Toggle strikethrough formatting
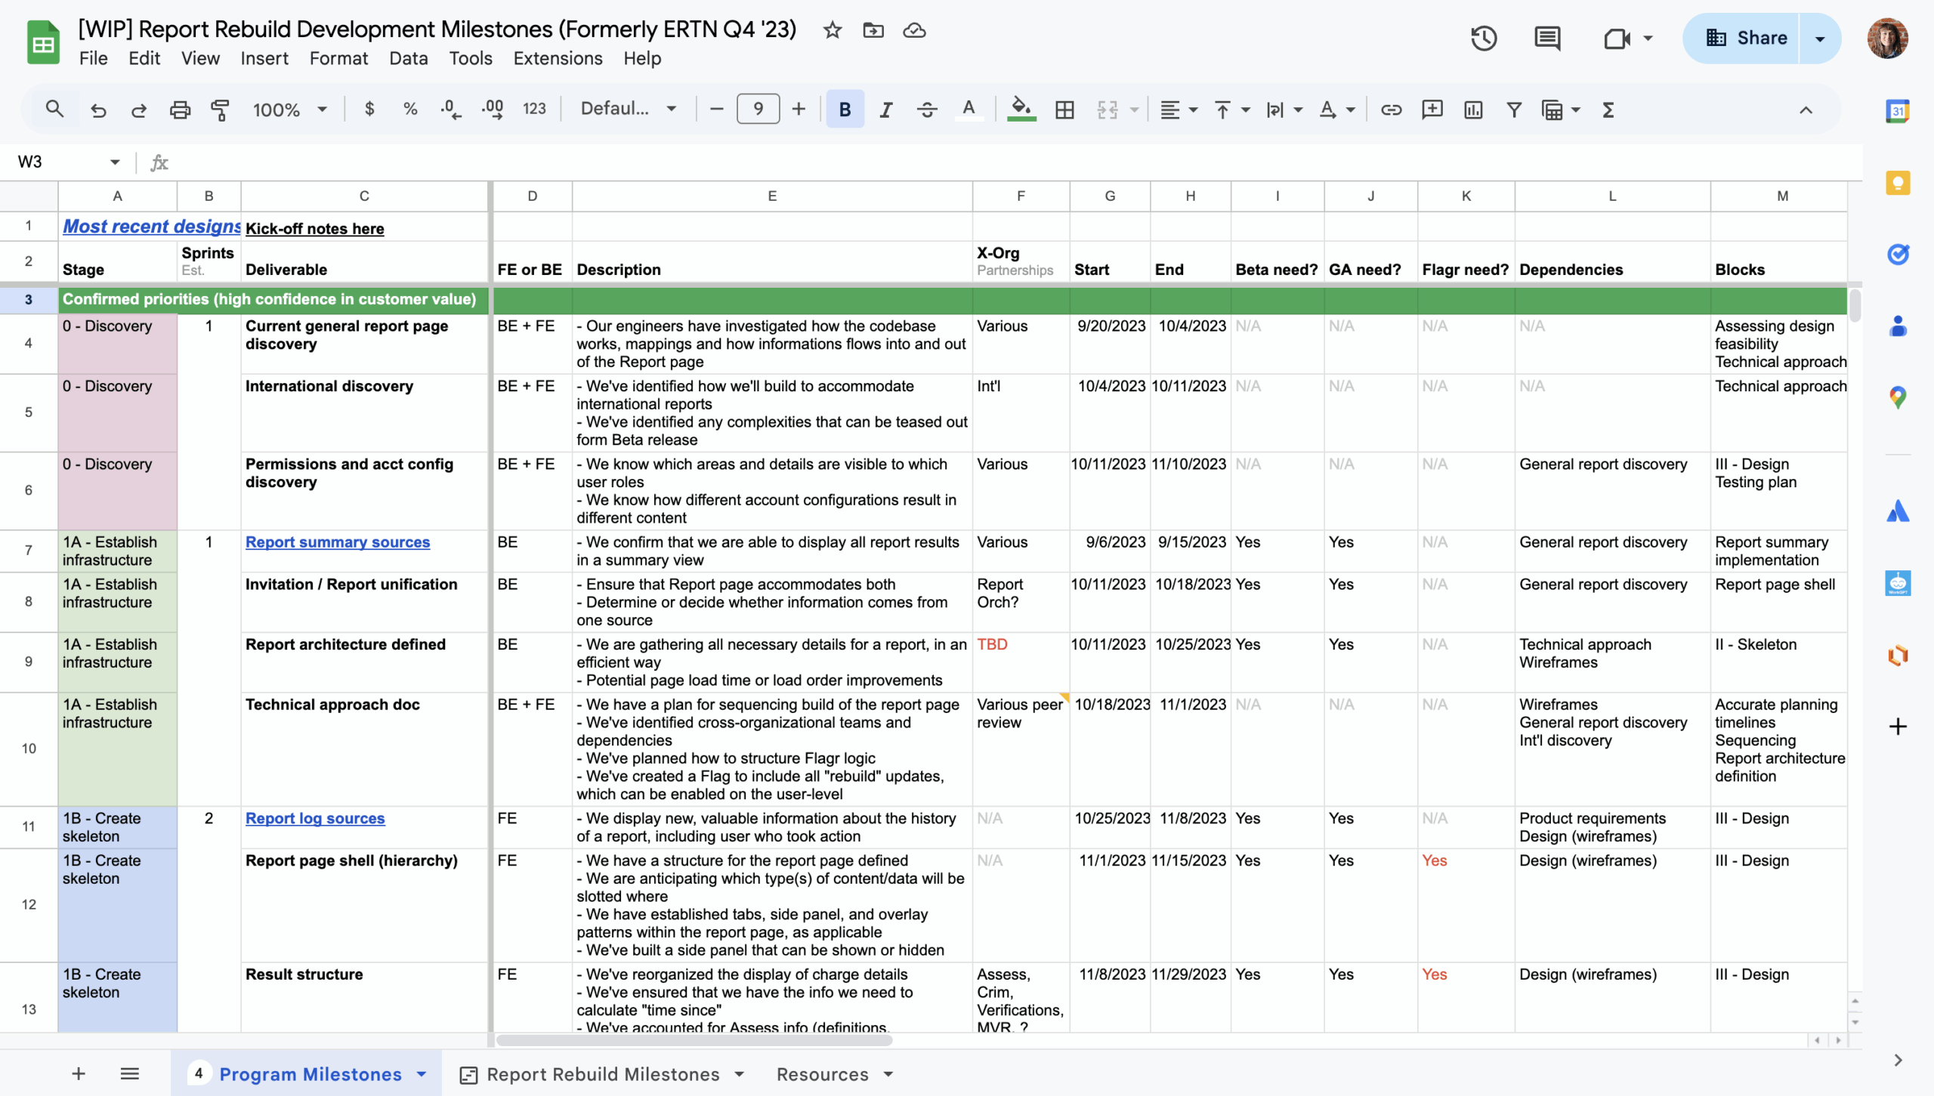Viewport: 1934px width, 1096px height. click(x=927, y=110)
